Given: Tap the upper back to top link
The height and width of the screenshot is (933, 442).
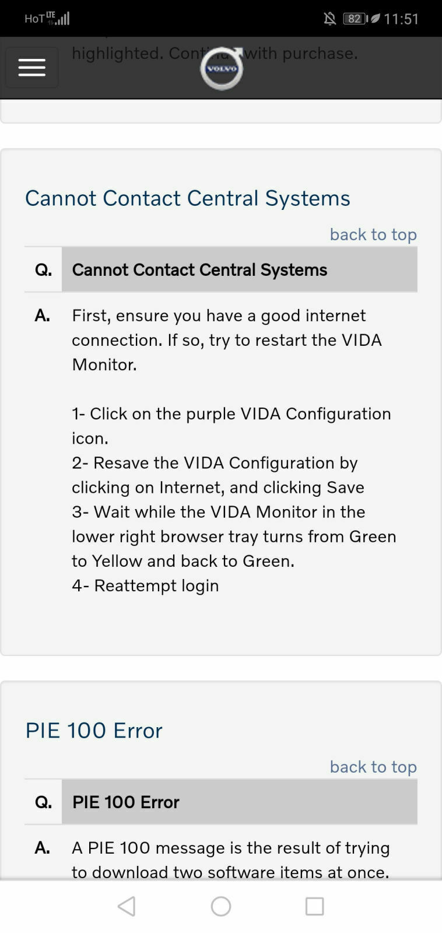Looking at the screenshot, I should 373,234.
